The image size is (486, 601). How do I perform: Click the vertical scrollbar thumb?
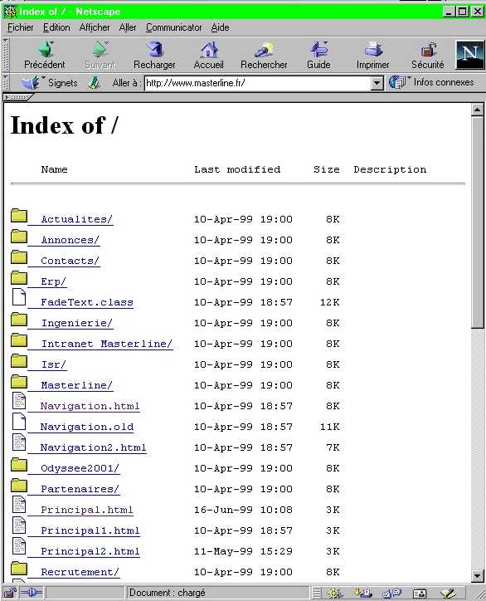477,222
